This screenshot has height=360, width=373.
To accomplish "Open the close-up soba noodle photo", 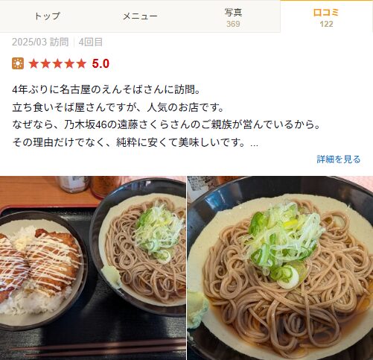I will (x=280, y=268).
